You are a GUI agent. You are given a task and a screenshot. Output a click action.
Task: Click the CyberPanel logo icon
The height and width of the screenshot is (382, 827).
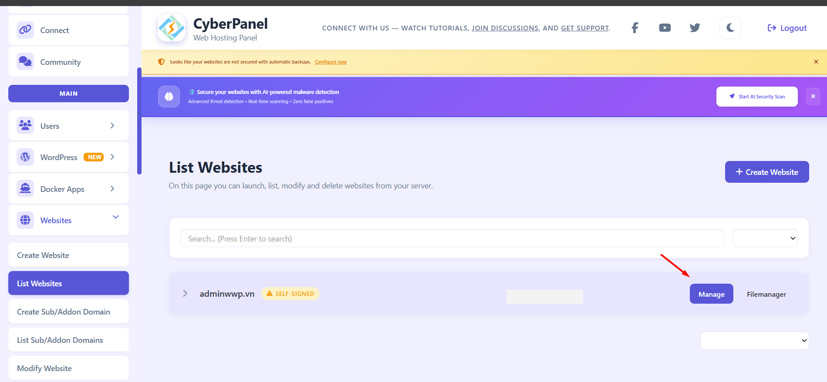[172, 28]
